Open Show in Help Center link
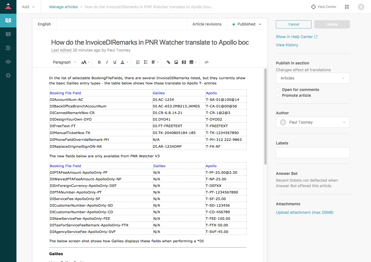Viewport: 371px width, 262px height. point(297,37)
